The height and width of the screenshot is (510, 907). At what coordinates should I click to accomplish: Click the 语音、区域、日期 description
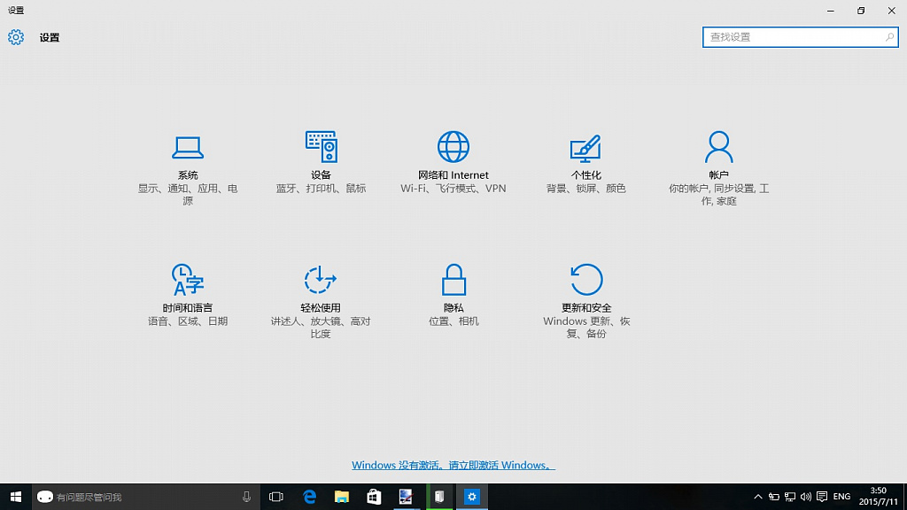point(188,321)
